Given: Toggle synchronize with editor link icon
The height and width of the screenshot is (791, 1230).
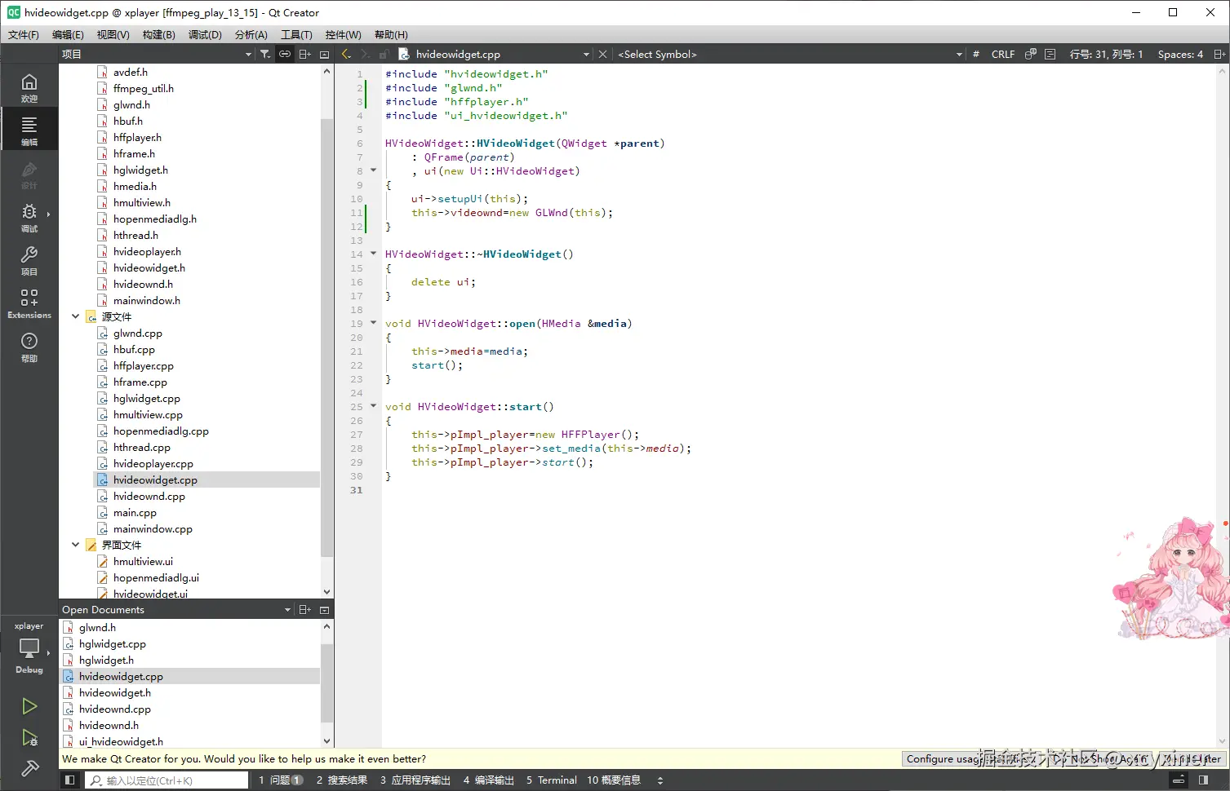Looking at the screenshot, I should point(285,55).
